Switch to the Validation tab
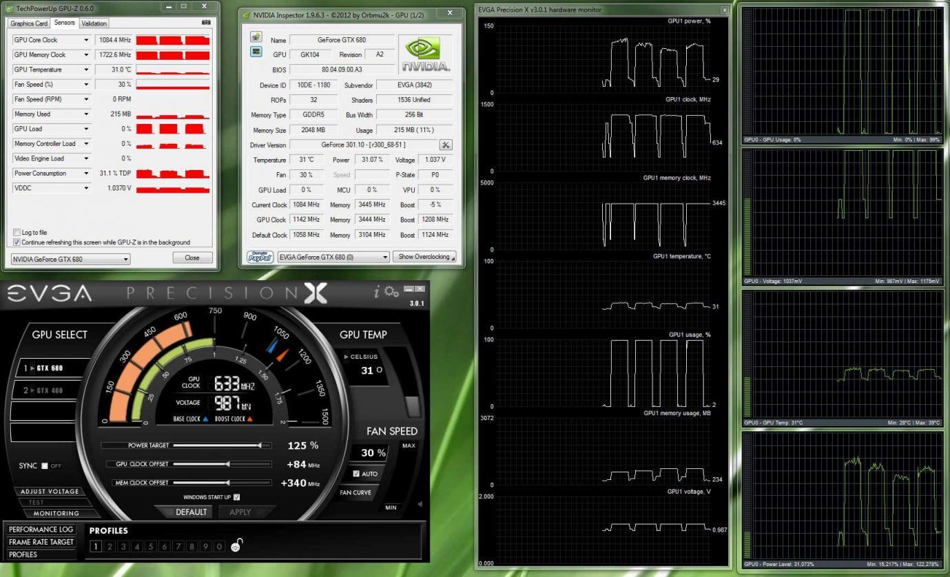 (94, 23)
